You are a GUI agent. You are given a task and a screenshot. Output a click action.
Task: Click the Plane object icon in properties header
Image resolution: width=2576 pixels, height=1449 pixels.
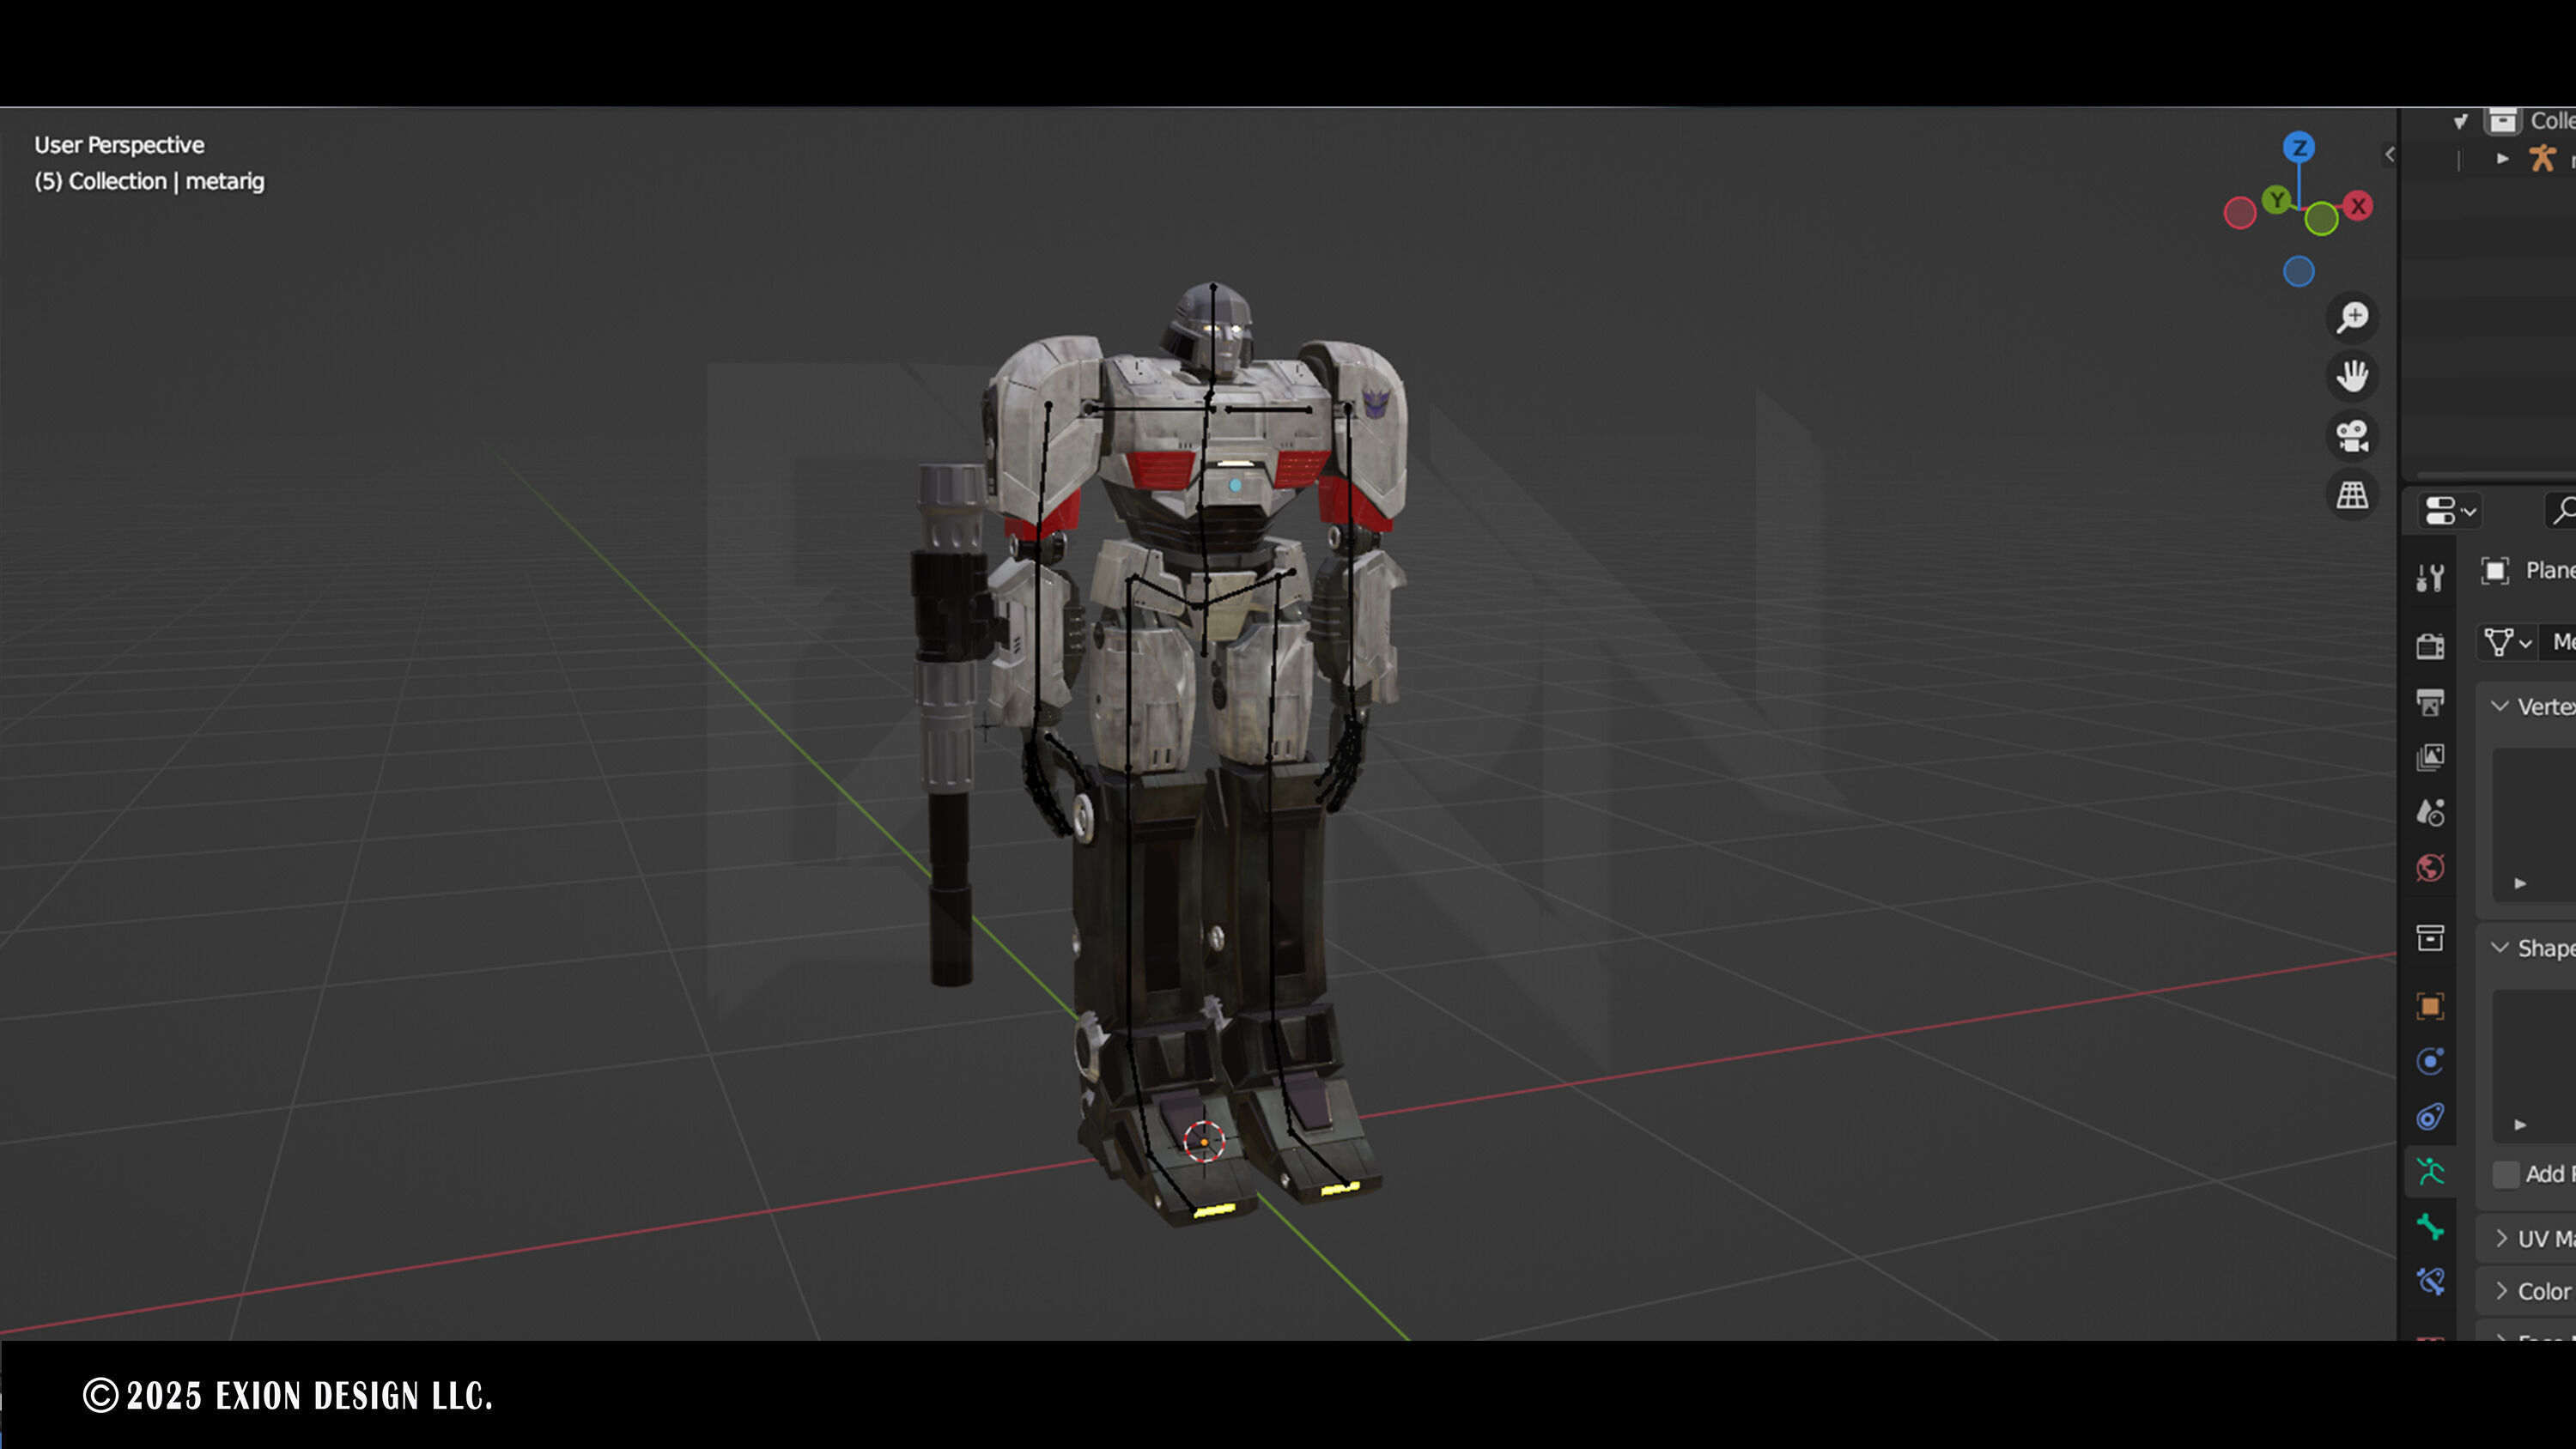(x=2495, y=571)
